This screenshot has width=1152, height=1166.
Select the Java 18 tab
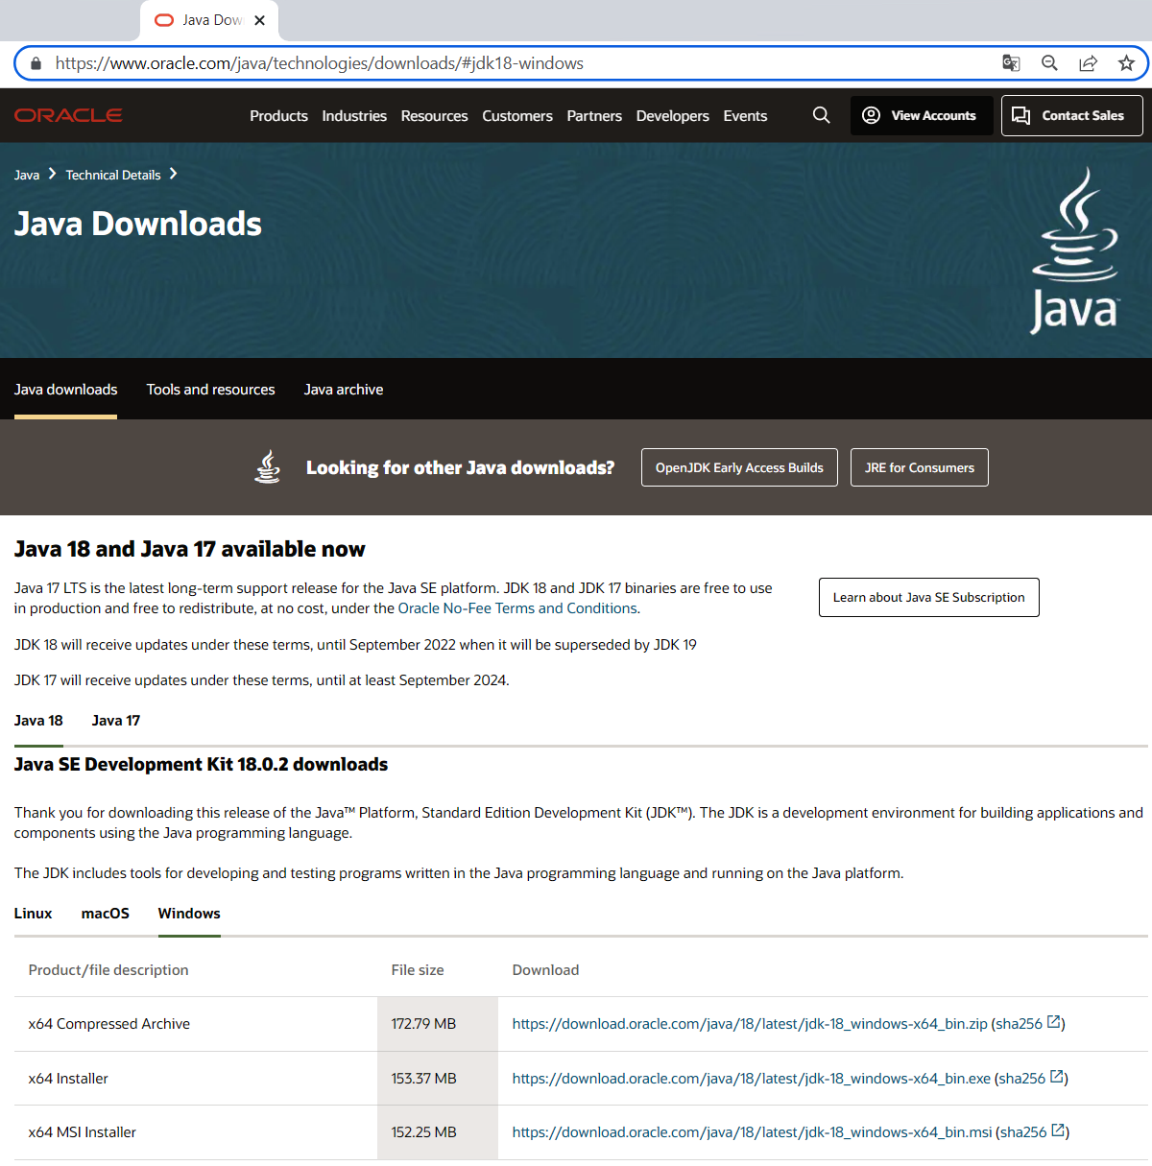point(38,721)
